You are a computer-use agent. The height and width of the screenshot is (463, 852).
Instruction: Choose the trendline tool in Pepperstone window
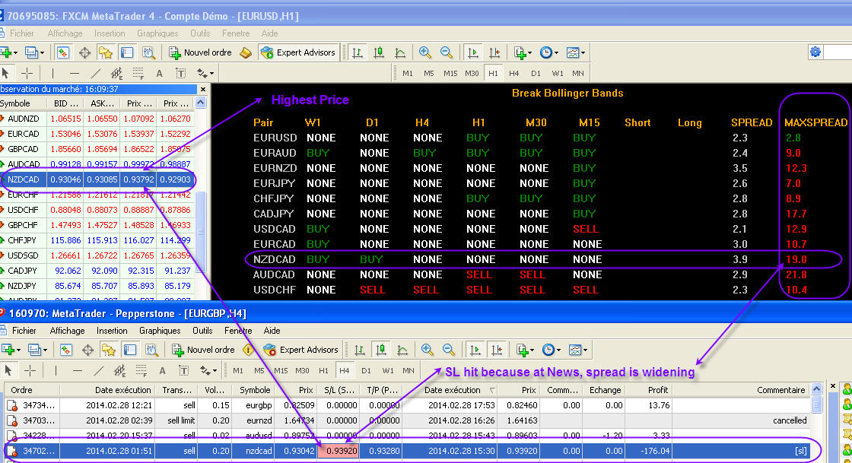click(x=98, y=370)
